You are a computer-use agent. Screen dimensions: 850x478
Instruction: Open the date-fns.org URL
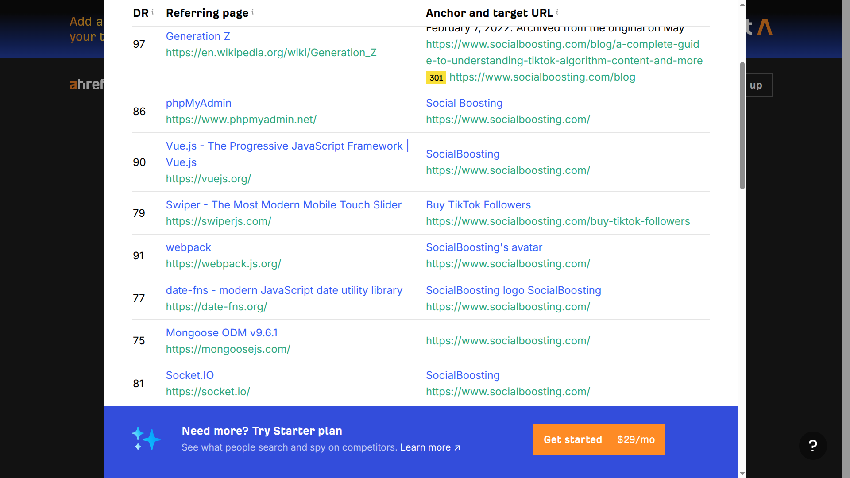coord(216,307)
